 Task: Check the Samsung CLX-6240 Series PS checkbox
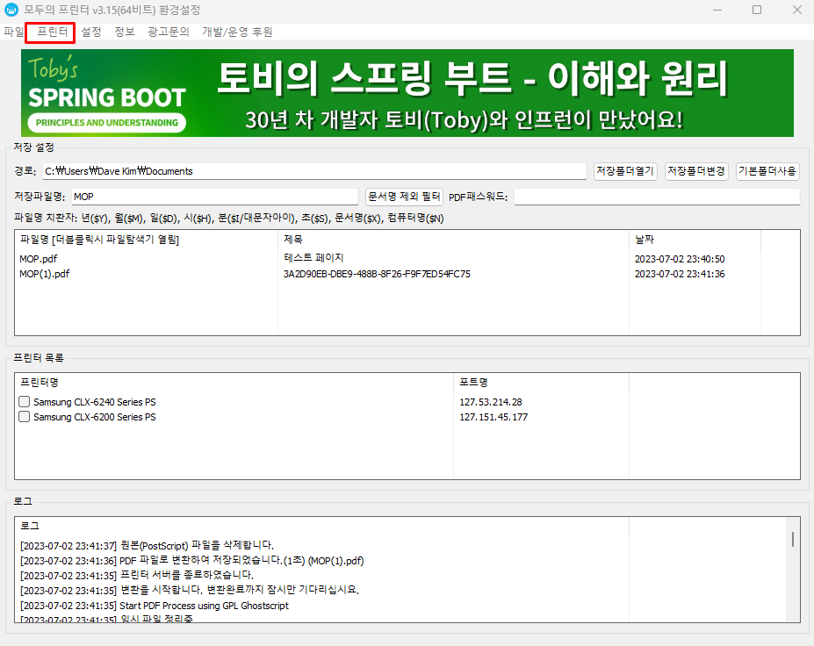(x=24, y=402)
